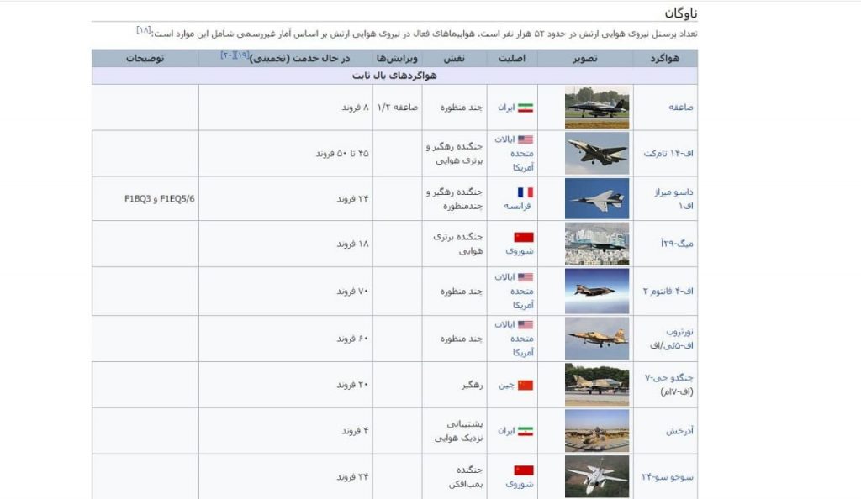Open the داسو میراژ اف۱ aircraft link
This screenshot has width=861, height=499.
pyautogui.click(x=673, y=198)
